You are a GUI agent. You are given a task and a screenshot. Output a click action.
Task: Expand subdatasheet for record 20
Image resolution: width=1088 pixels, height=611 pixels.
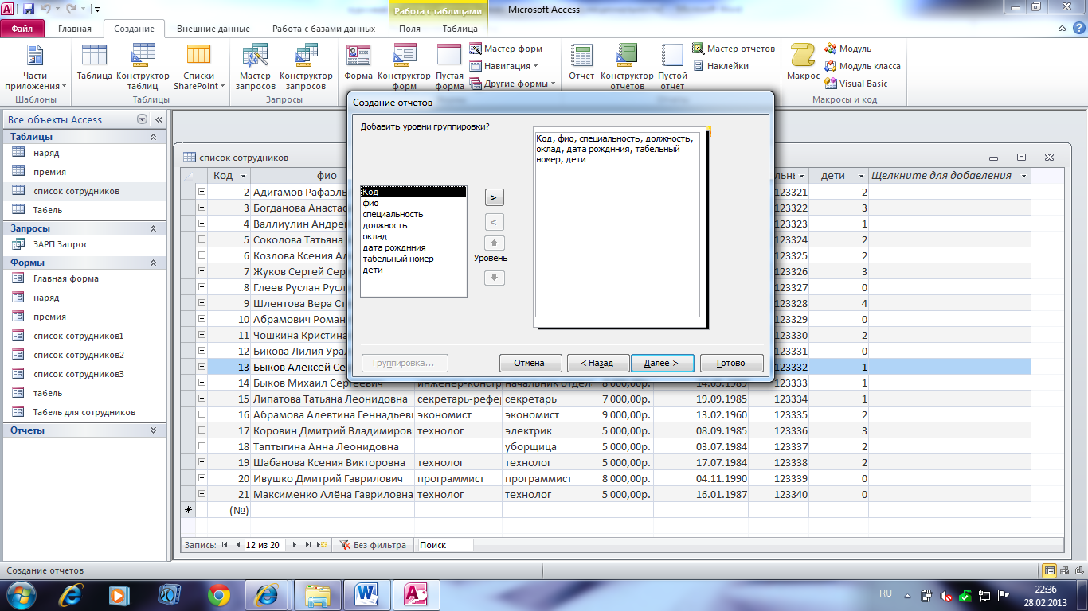(x=202, y=478)
